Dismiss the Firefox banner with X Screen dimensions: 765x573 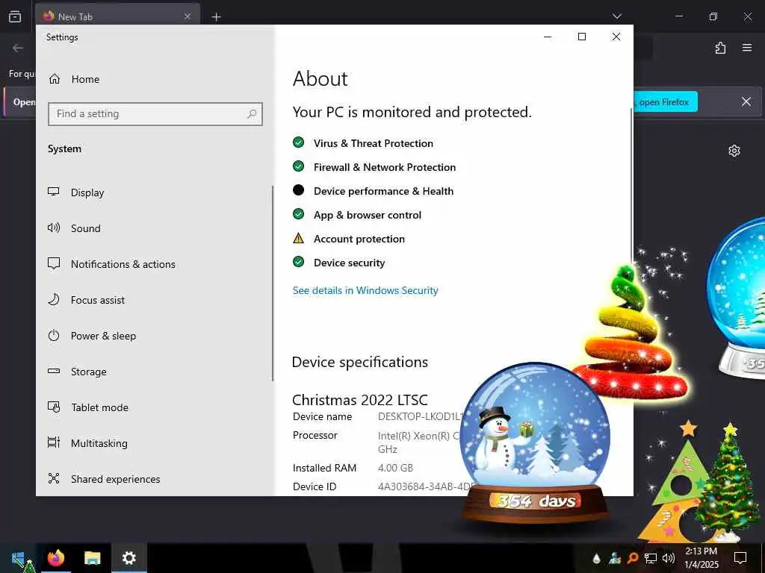coord(746,101)
